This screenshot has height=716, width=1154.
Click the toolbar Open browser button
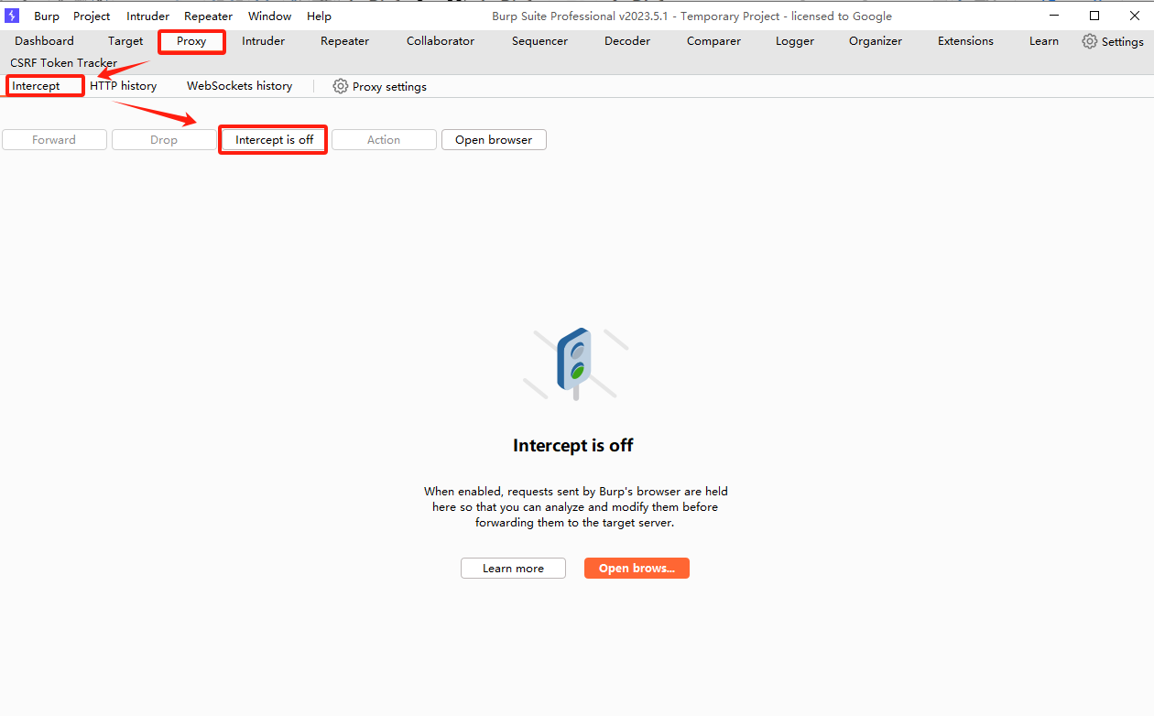pos(494,140)
